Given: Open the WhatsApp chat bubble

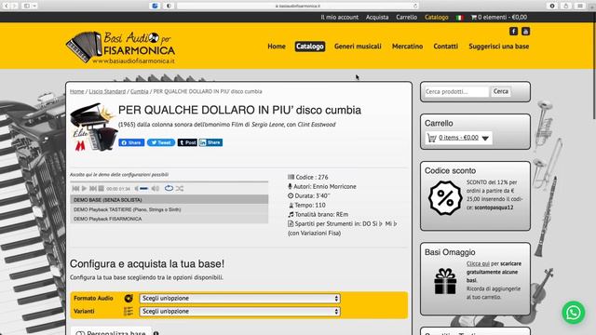Looking at the screenshot, I should [574, 313].
